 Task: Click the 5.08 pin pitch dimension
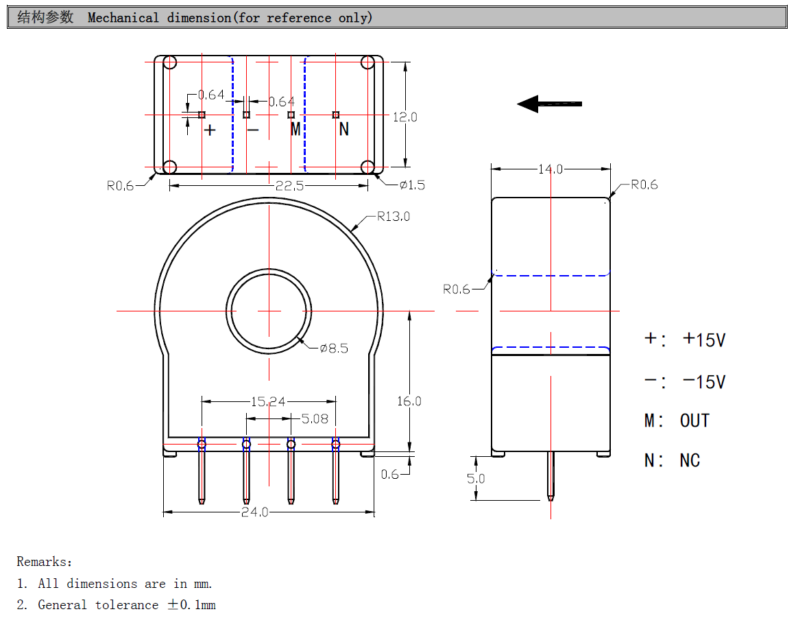[x=315, y=418]
